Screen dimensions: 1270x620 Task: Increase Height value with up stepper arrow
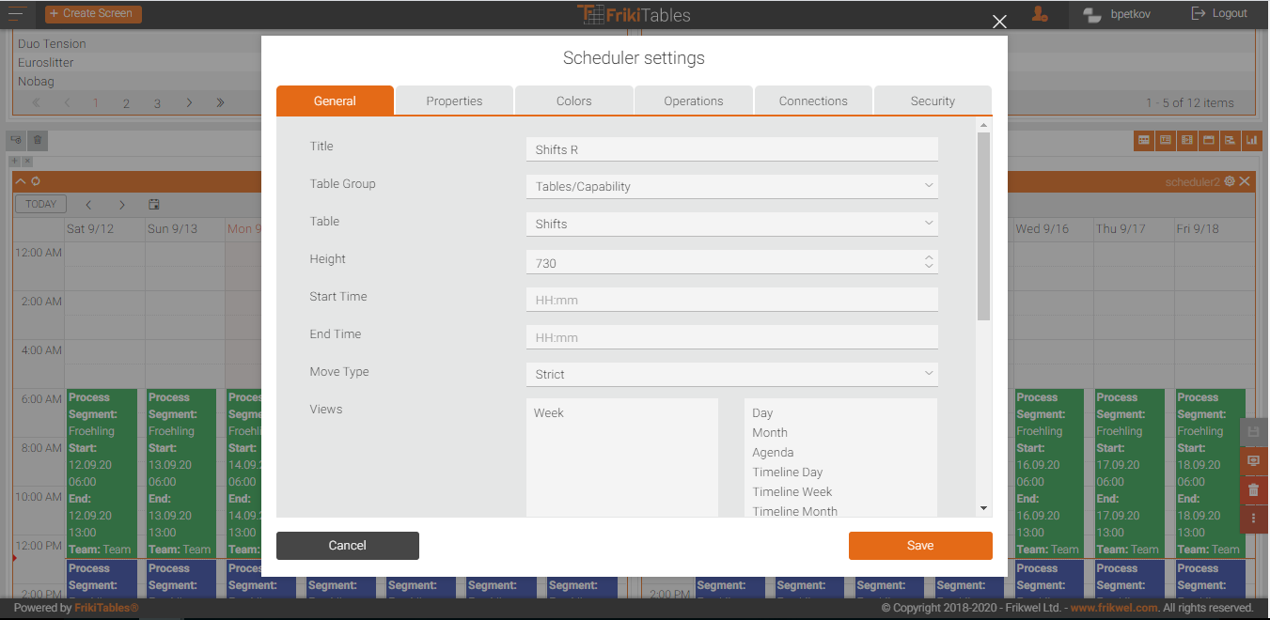point(929,257)
